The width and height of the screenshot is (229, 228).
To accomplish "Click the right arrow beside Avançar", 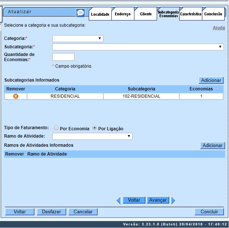I will tap(173, 200).
